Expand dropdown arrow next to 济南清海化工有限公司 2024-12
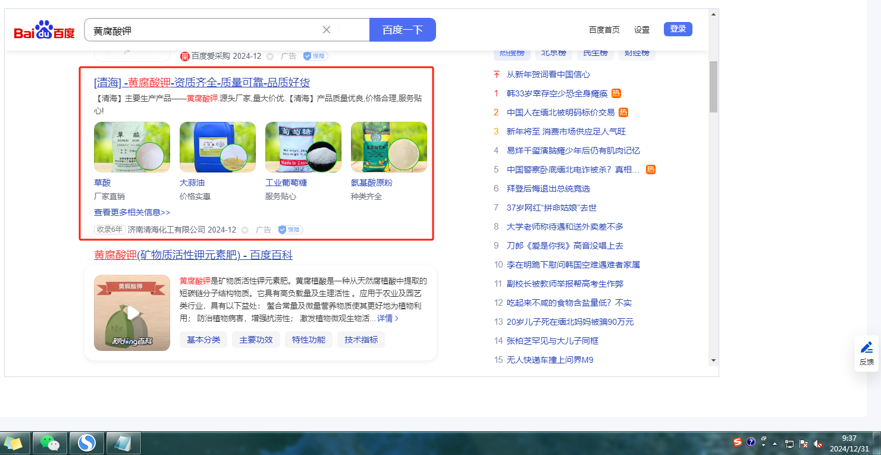The height and width of the screenshot is (455, 881). [x=244, y=230]
